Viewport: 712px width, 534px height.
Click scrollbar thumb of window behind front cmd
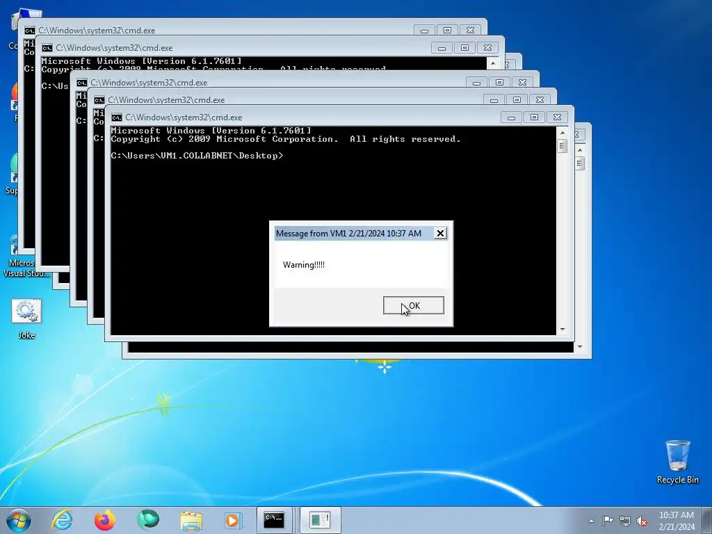click(x=580, y=163)
